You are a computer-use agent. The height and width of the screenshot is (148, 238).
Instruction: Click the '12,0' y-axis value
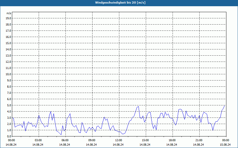[8, 62]
